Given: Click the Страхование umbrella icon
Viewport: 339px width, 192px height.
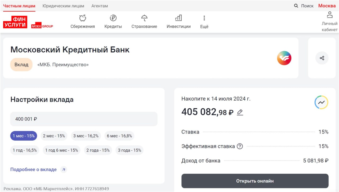Looking at the screenshot, I should (x=144, y=18).
